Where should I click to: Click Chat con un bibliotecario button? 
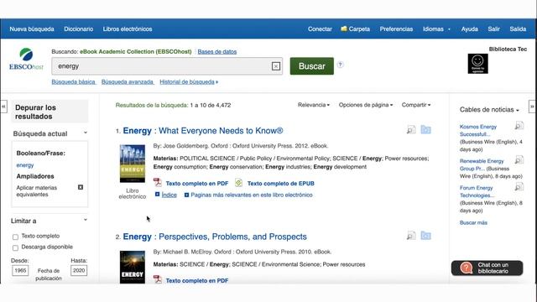click(x=487, y=268)
